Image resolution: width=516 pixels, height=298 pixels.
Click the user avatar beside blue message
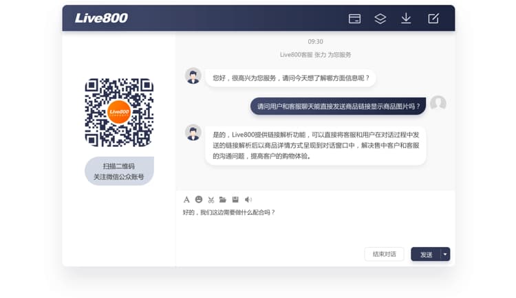[x=438, y=104]
